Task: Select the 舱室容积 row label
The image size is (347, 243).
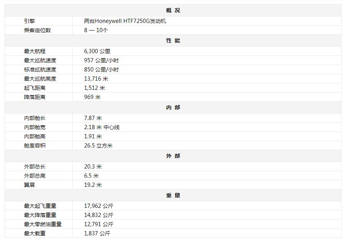Action: tap(34, 146)
